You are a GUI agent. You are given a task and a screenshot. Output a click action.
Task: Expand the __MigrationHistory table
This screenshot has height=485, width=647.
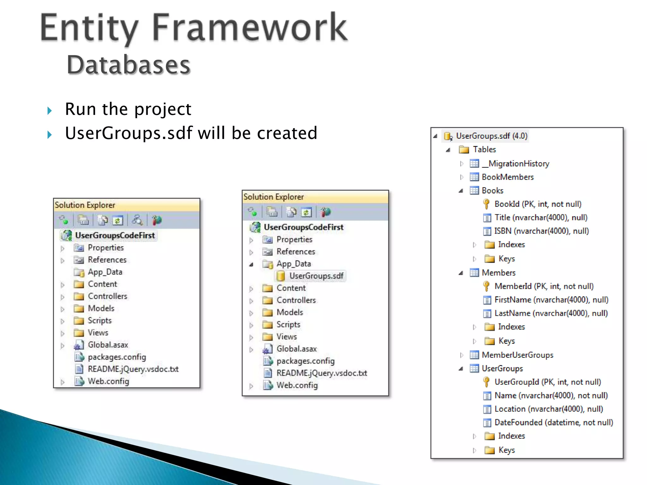[462, 164]
